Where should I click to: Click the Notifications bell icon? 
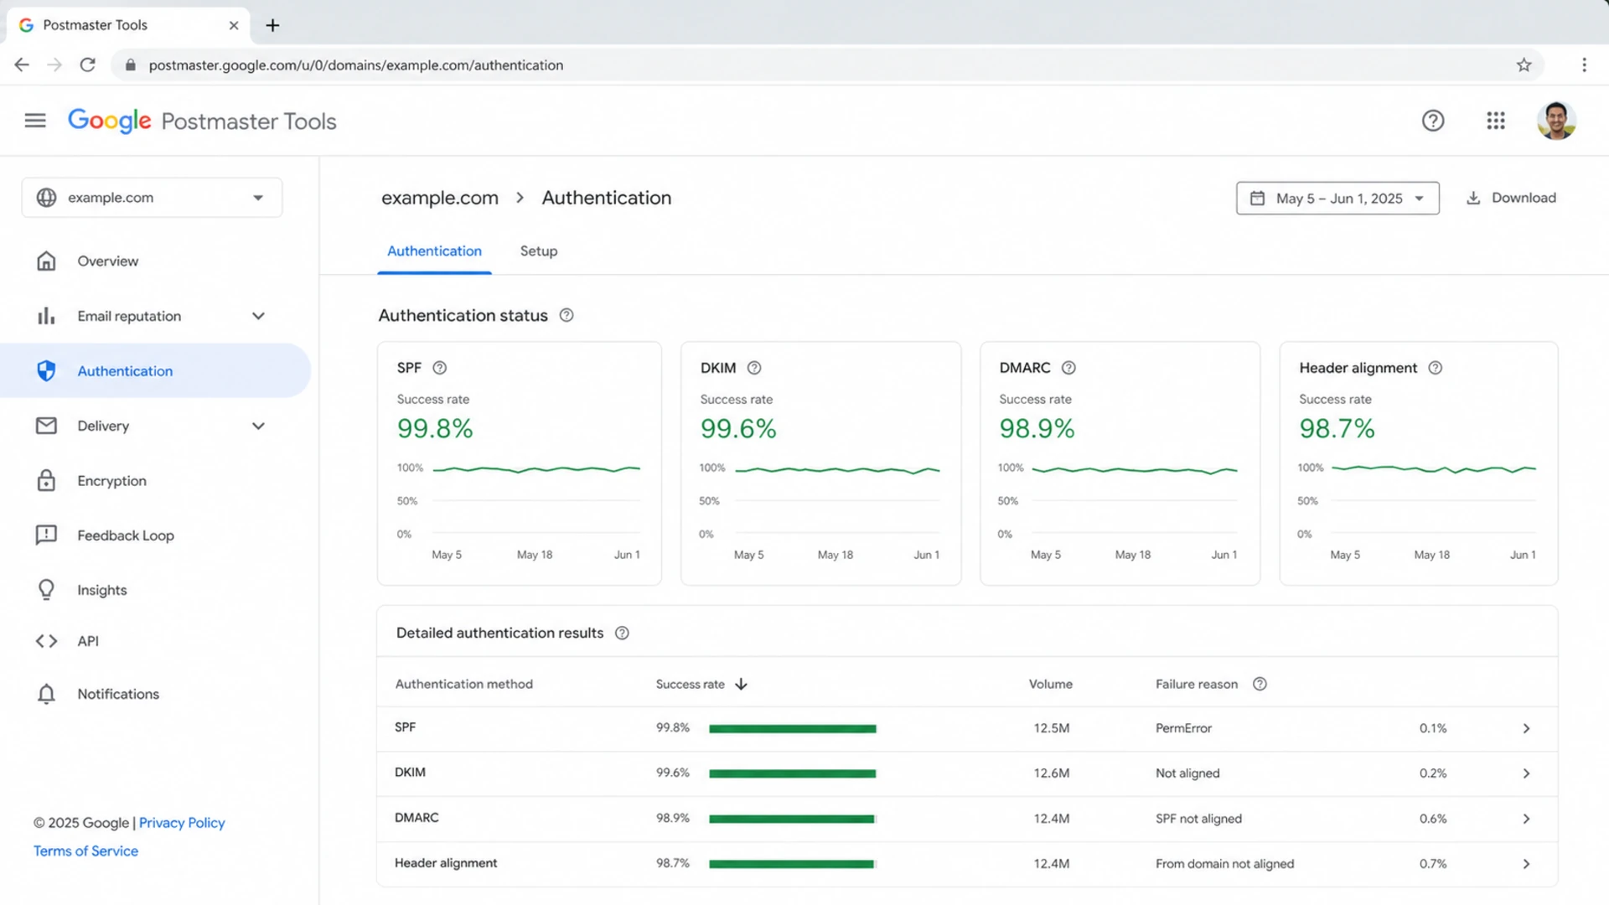[x=46, y=694]
